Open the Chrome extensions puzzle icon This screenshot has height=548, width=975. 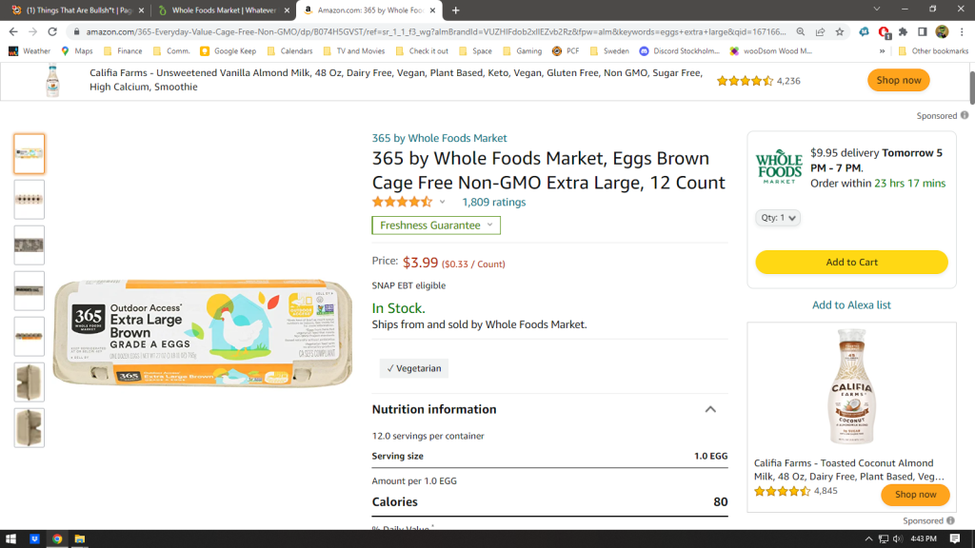coord(903,31)
